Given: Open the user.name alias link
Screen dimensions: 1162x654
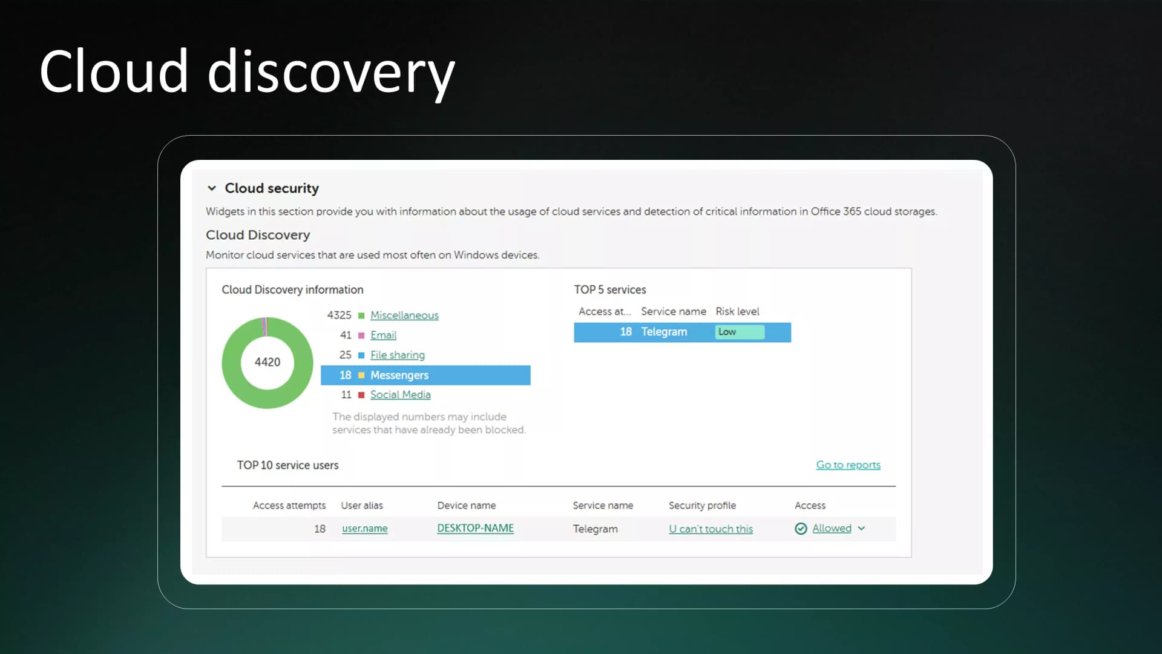Looking at the screenshot, I should pyautogui.click(x=365, y=528).
